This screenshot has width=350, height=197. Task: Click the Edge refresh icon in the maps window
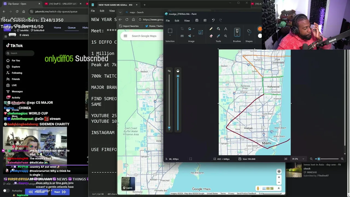click(x=127, y=19)
